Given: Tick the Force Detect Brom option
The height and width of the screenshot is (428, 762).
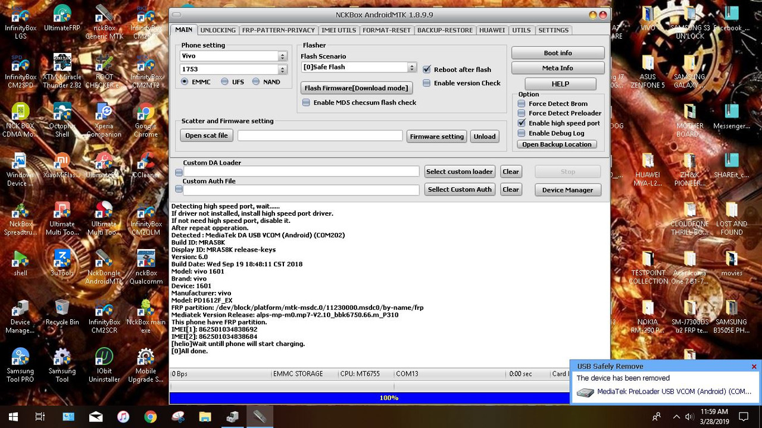Looking at the screenshot, I should (521, 103).
